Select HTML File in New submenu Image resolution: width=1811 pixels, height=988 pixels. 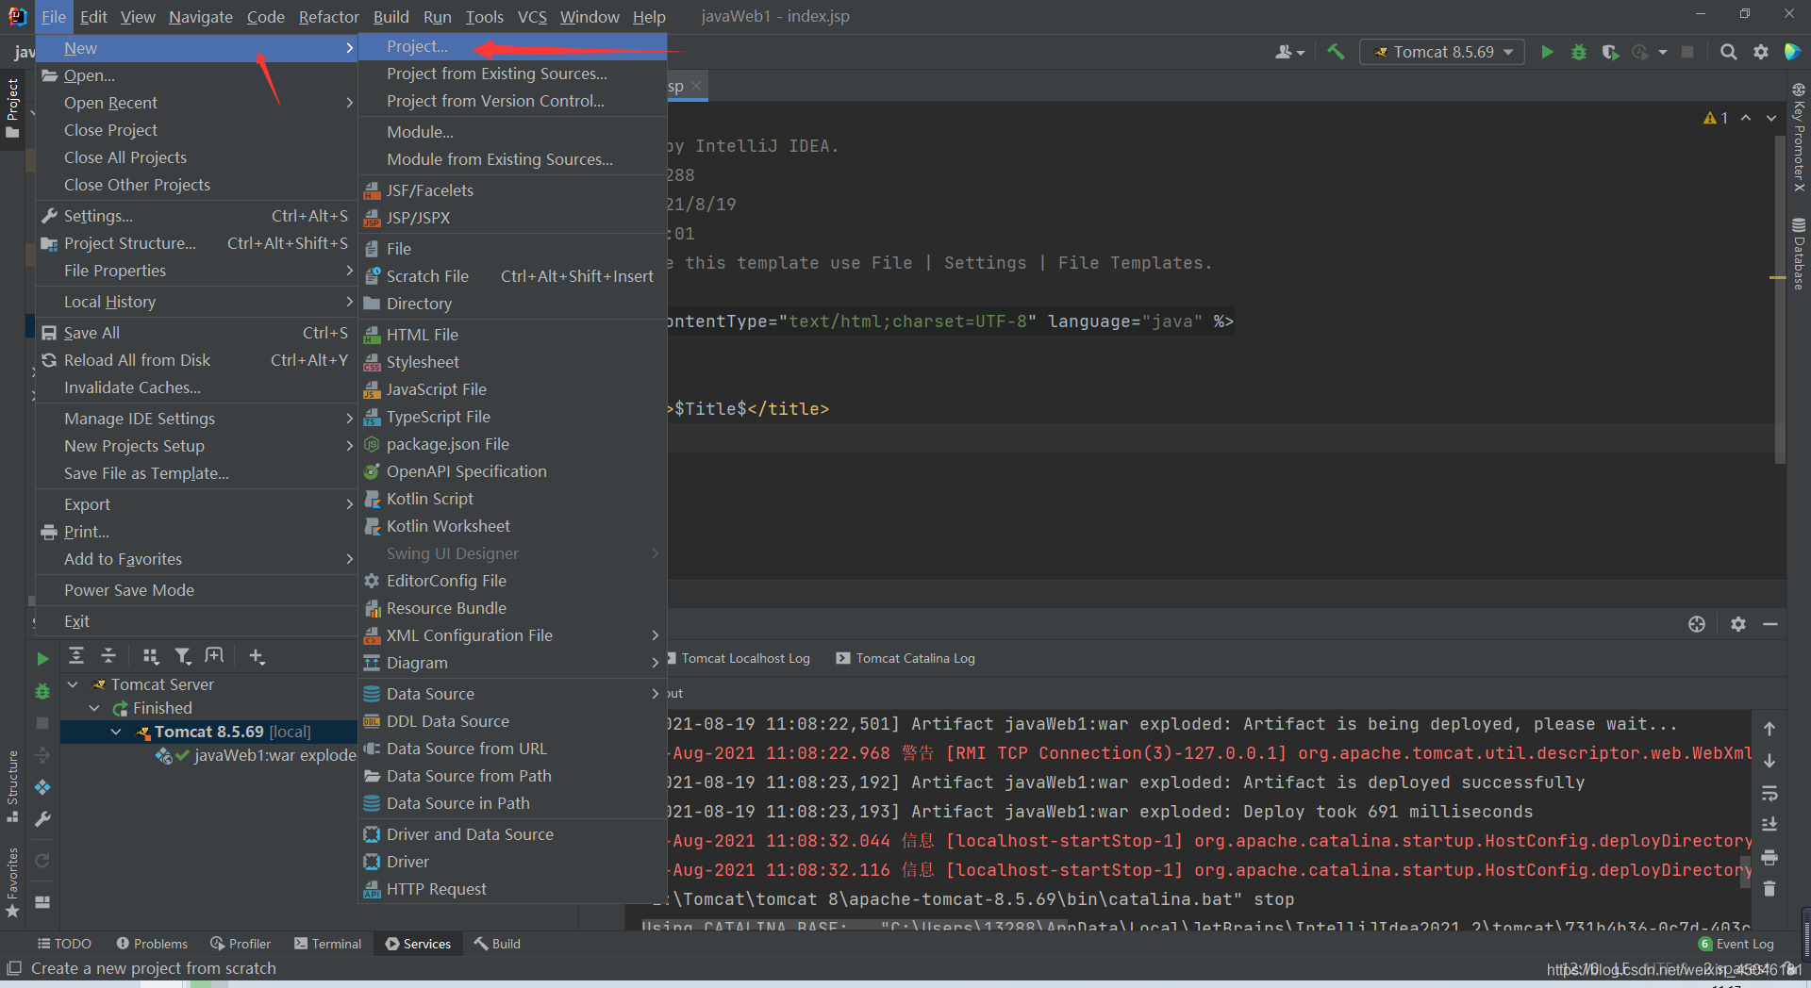click(x=512, y=335)
